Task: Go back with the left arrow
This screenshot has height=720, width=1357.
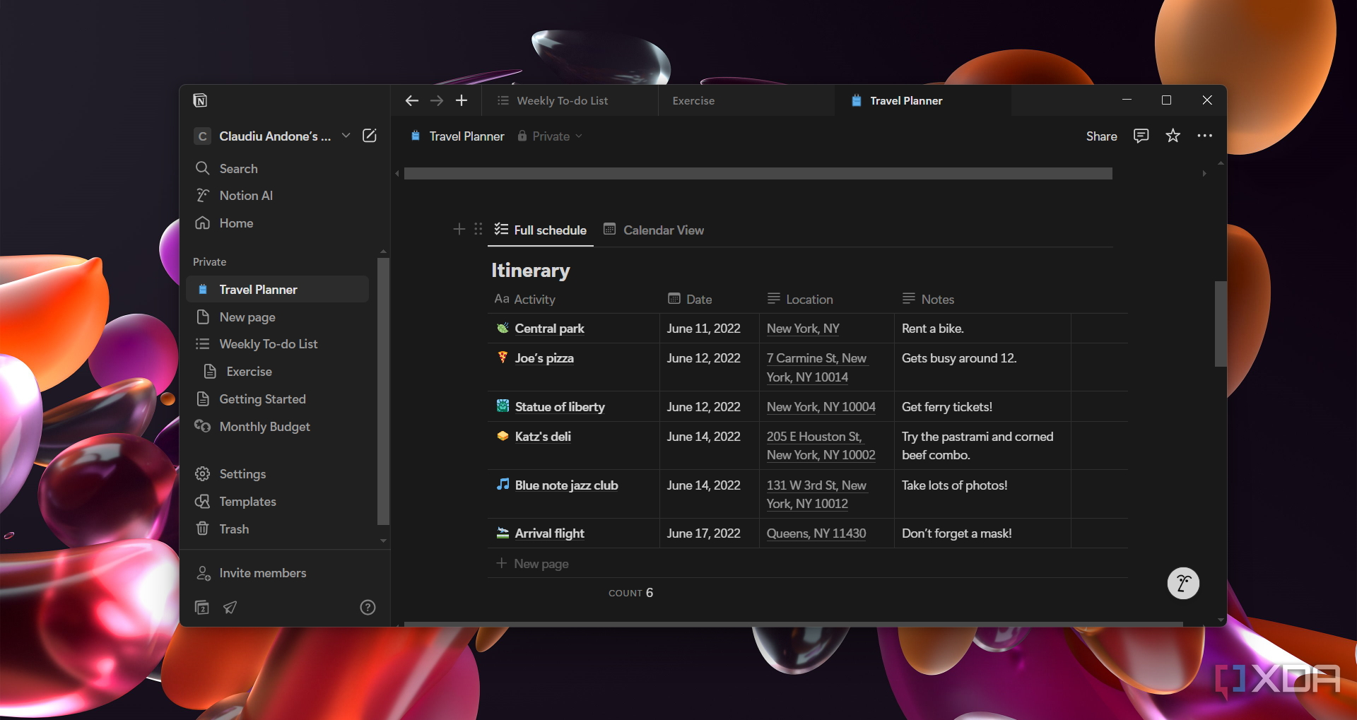Action: coord(412,101)
